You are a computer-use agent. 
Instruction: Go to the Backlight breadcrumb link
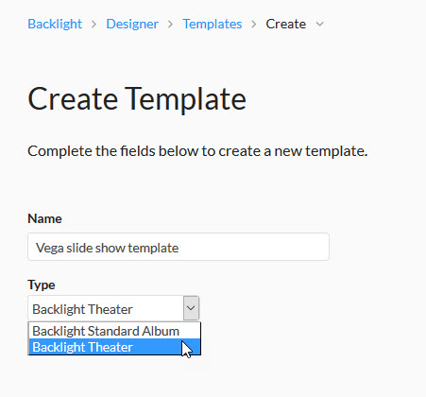point(55,24)
